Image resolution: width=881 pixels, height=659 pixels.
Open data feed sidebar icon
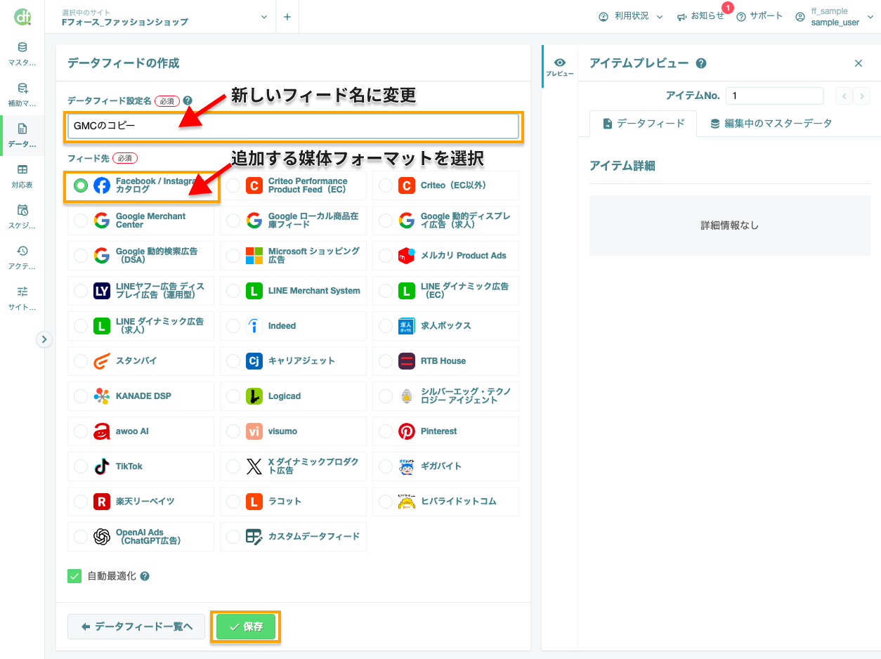[x=22, y=136]
